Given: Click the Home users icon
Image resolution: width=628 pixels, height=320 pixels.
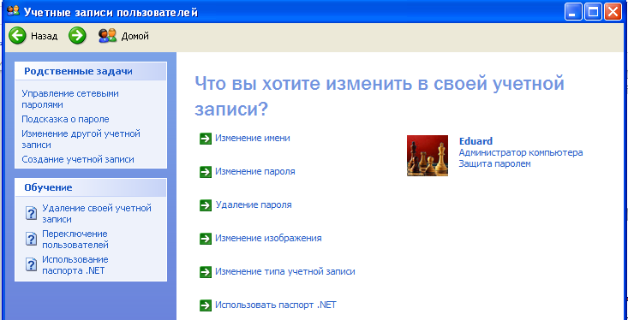Looking at the screenshot, I should click(107, 36).
